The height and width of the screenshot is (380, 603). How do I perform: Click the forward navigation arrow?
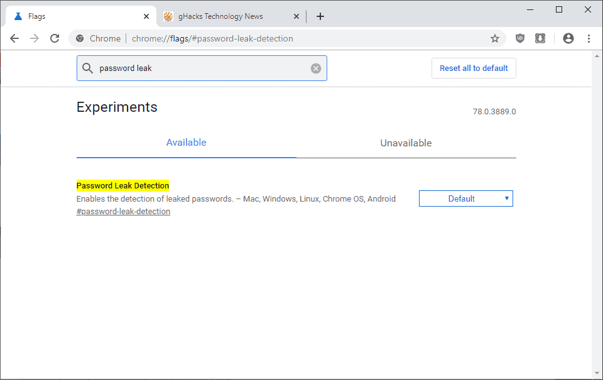(x=35, y=38)
